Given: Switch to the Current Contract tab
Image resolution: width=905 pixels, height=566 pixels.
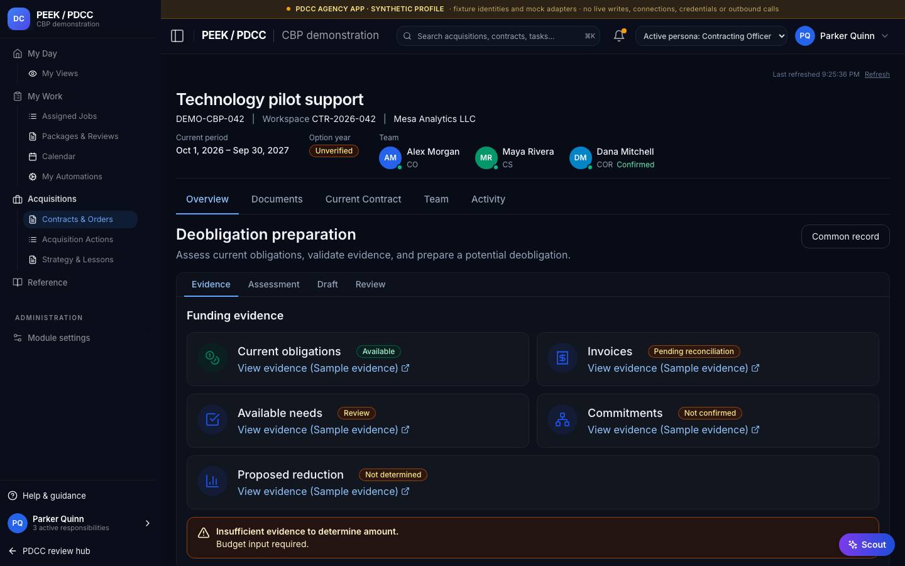Looking at the screenshot, I should point(363,199).
